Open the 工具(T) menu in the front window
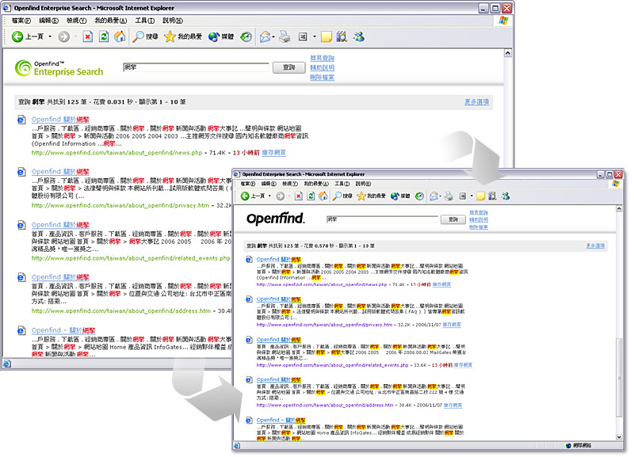The image size is (634, 457). tap(342, 184)
